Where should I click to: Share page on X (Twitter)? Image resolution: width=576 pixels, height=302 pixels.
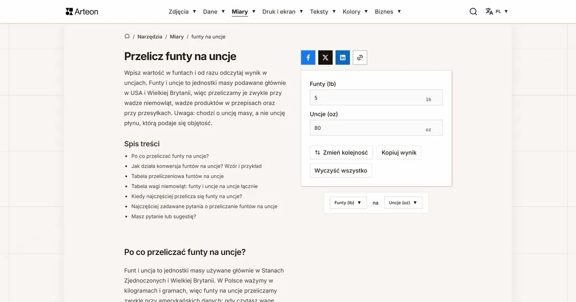pyautogui.click(x=325, y=58)
